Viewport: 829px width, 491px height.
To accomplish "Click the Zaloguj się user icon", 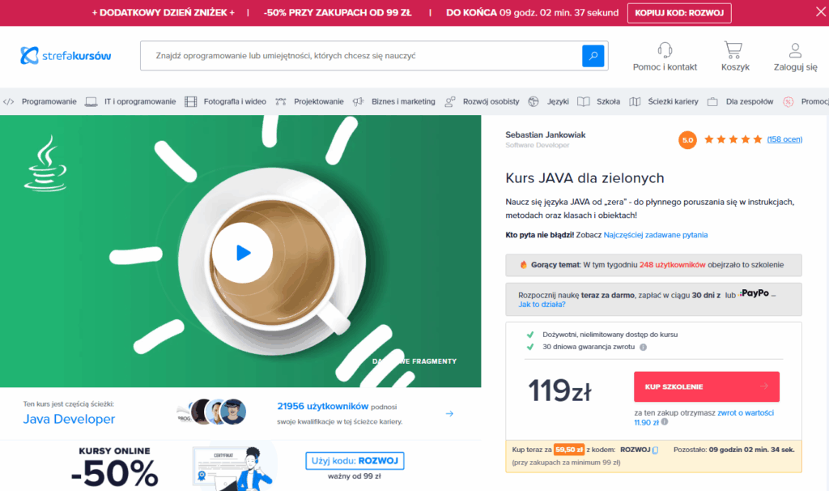I will click(795, 50).
